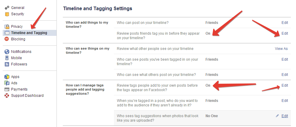Click the General gears icon
This screenshot has width=296, height=127.
(7, 8)
